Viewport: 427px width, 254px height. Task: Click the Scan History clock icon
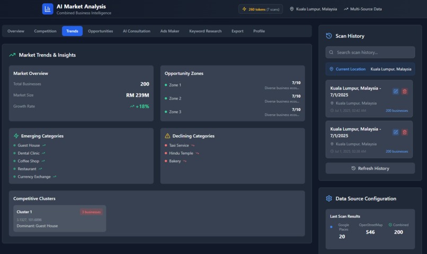tap(329, 36)
